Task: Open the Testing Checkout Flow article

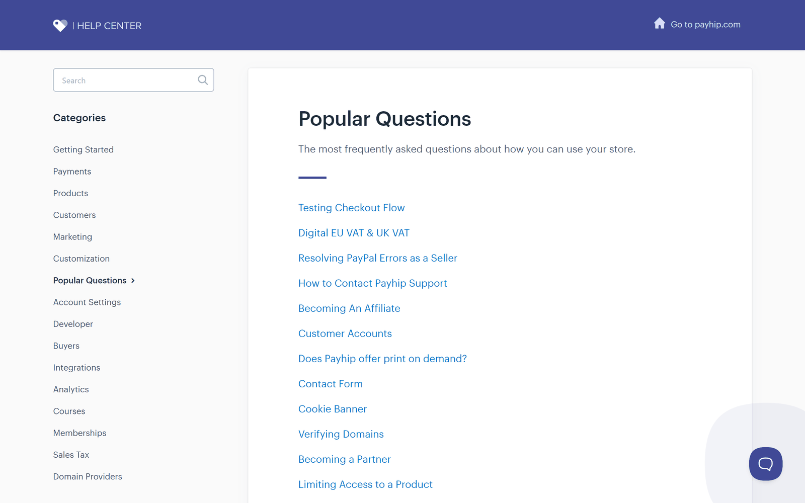Action: [351, 208]
